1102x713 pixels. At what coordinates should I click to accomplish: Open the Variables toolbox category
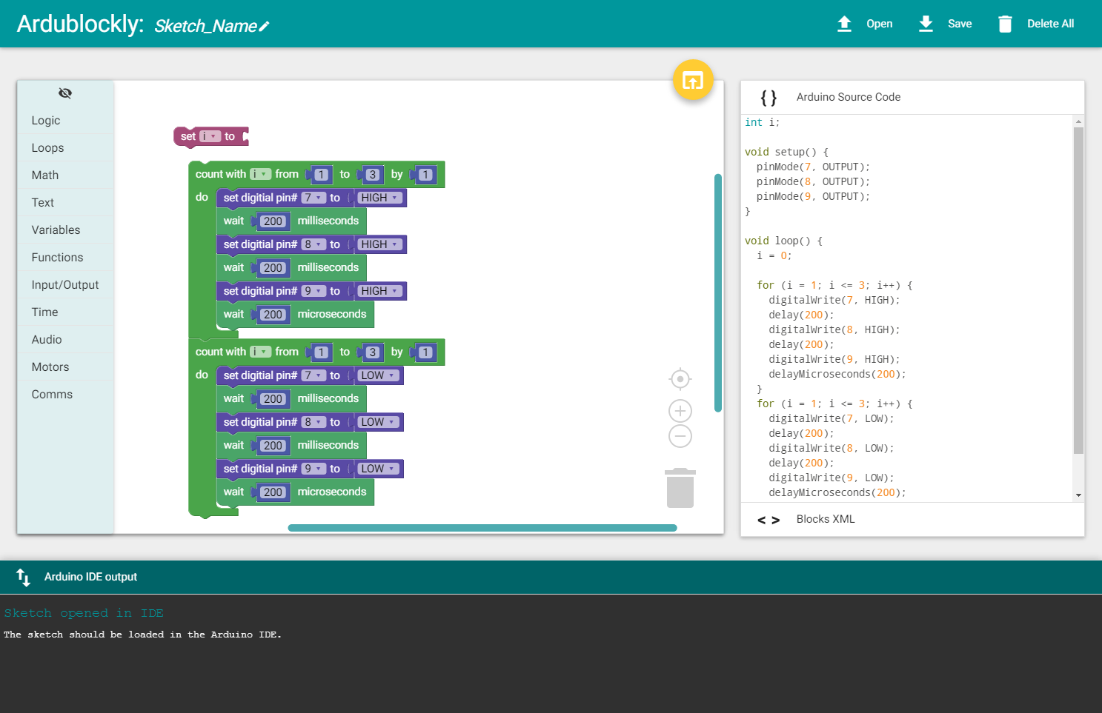point(65,230)
